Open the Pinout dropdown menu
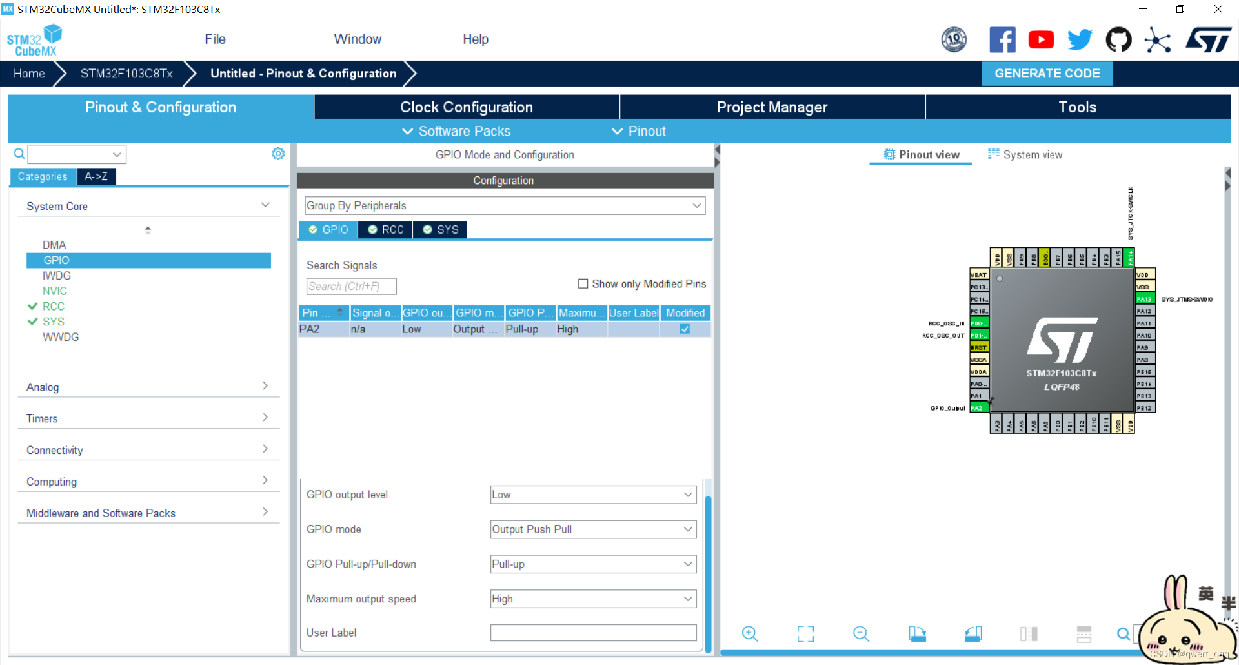1239x665 pixels. point(639,131)
